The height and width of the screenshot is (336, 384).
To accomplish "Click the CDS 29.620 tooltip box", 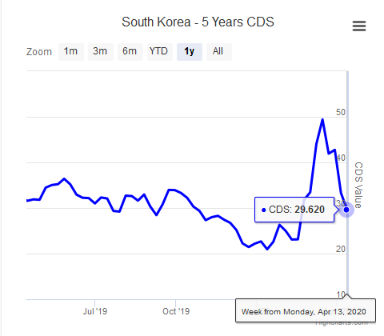I will [294, 210].
